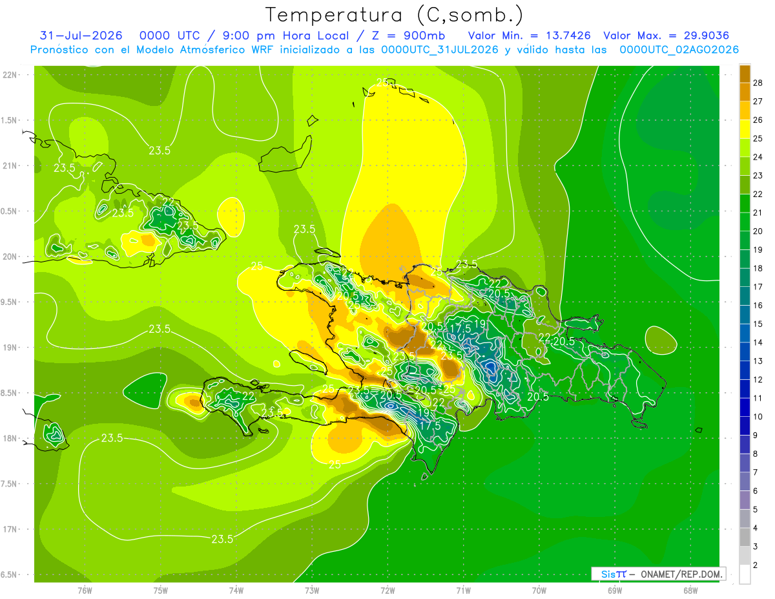Click the legend value label '6'

click(756, 491)
